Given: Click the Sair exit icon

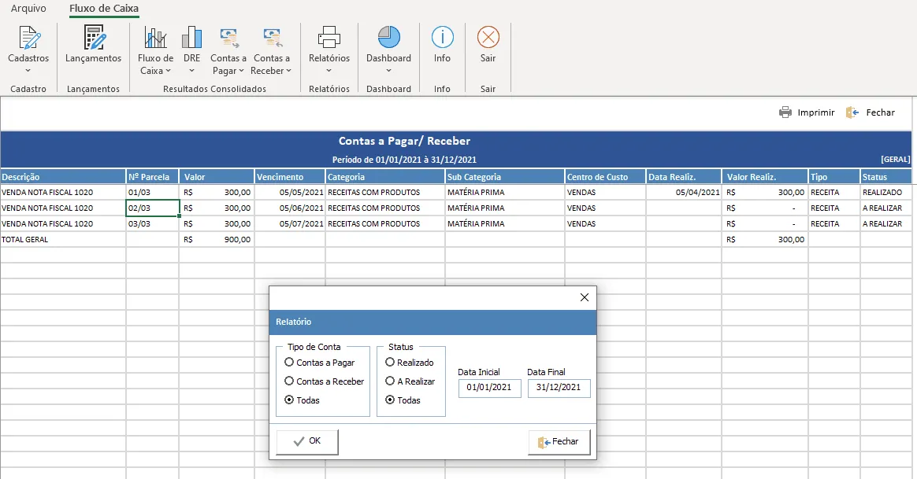Looking at the screenshot, I should coord(488,38).
